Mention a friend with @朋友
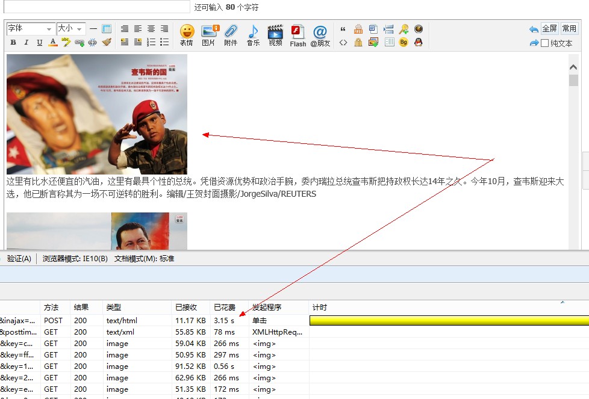This screenshot has height=399, width=589. click(x=320, y=36)
